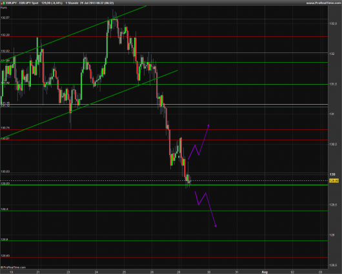
Task: Select the EUR/JPY Spot instrument title
Action: tap(22, 3)
